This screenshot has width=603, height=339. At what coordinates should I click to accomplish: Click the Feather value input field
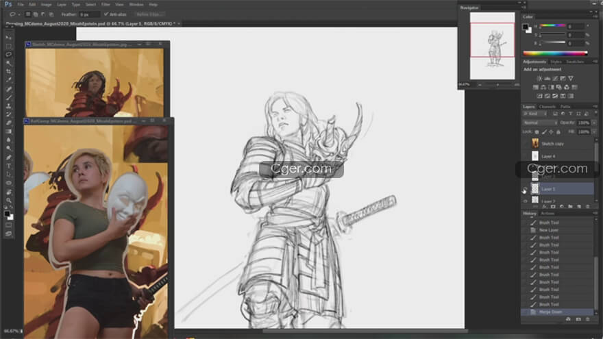tap(90, 14)
